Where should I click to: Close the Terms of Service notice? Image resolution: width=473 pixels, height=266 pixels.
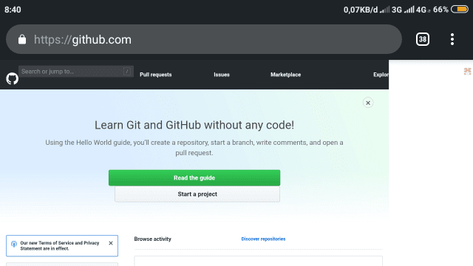click(111, 243)
